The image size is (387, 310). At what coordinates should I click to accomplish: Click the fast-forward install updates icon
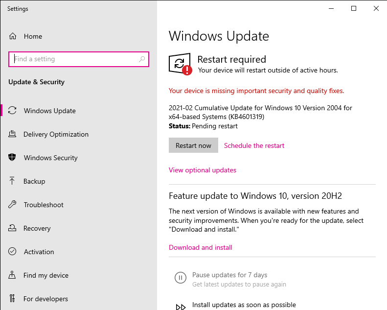pos(181,307)
